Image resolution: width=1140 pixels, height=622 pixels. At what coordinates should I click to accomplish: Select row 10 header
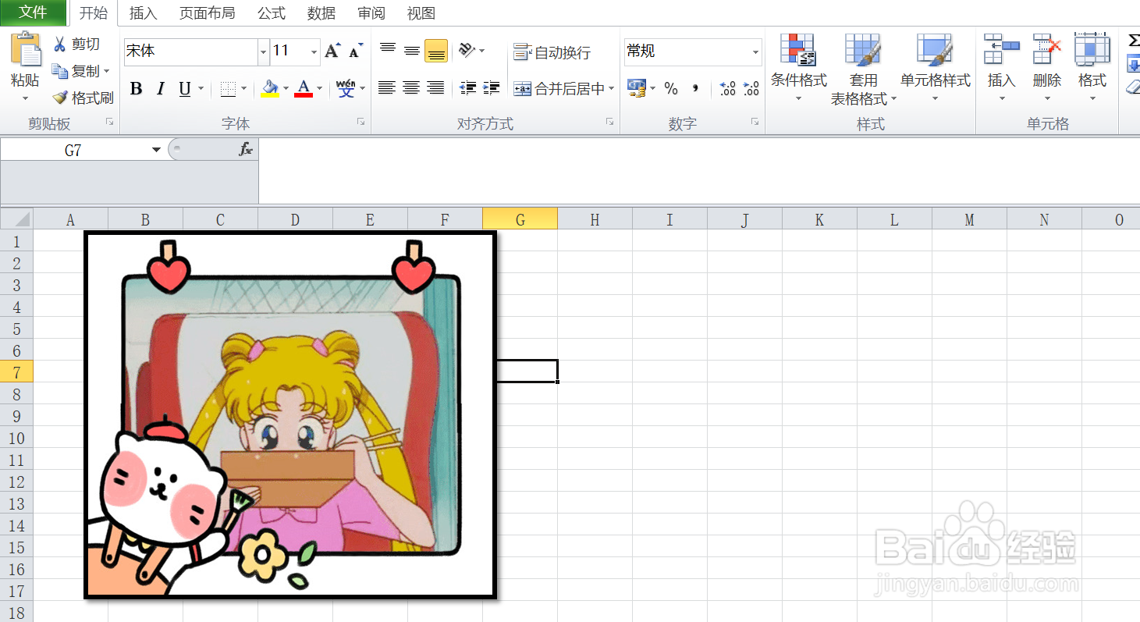tap(16, 438)
